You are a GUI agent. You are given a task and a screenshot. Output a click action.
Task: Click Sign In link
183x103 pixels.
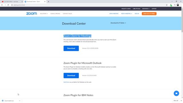(137, 14)
